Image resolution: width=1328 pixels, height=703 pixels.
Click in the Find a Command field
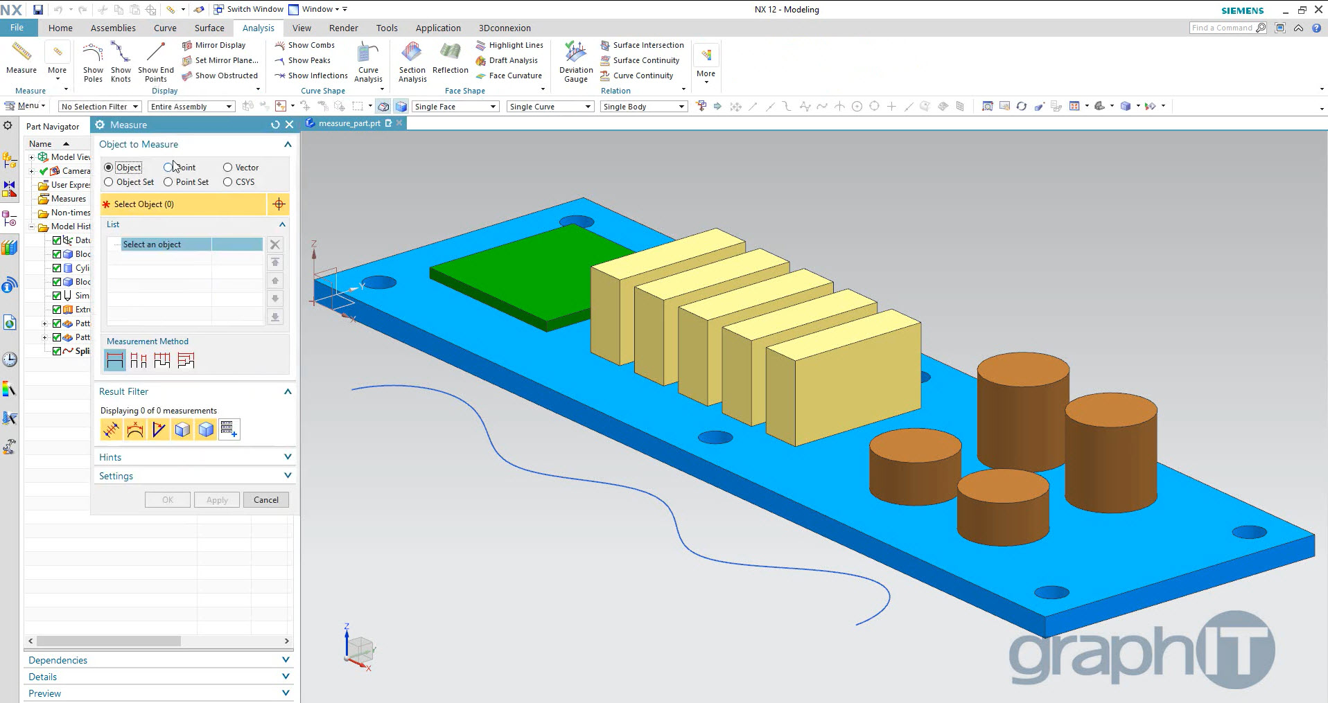pos(1221,28)
